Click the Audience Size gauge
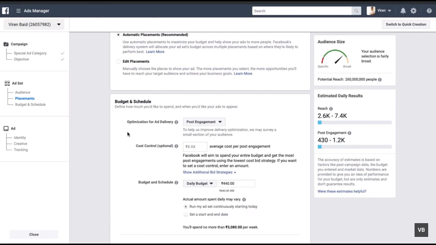 (x=335, y=57)
